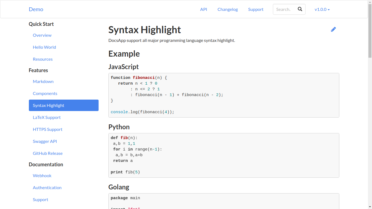Open the Changelog page in navbar
Viewport: 372px width, 209px height.
227,9
